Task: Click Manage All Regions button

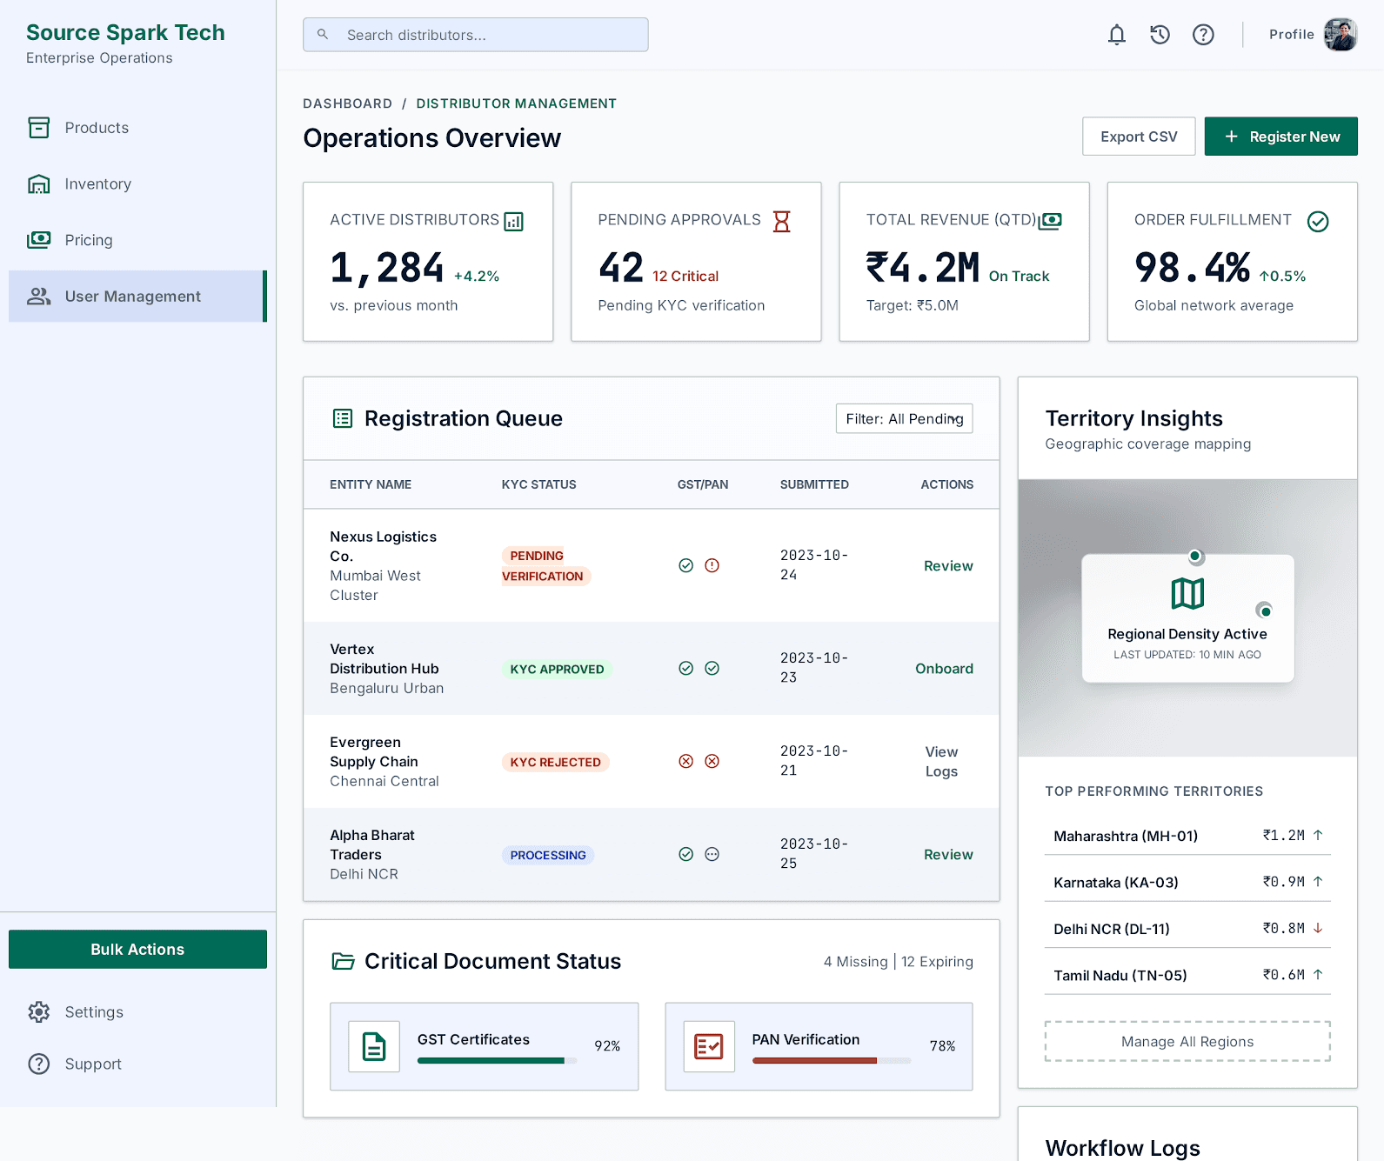Action: (x=1187, y=1042)
